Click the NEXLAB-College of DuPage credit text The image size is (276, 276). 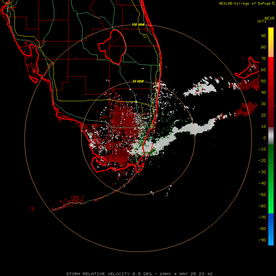coord(247,3)
